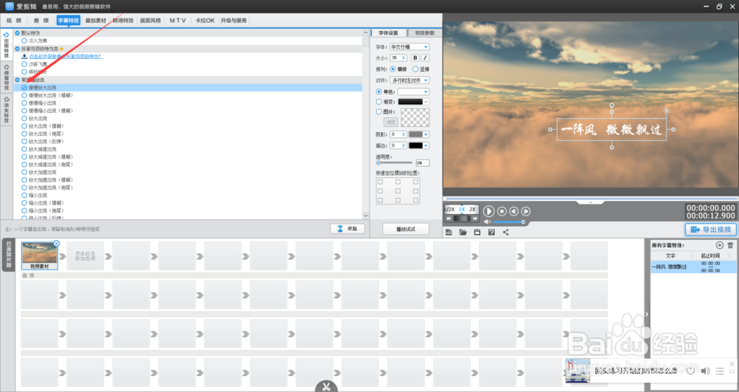The height and width of the screenshot is (392, 739).
Task: Expand the preview panel collapse chevron
Action: (590, 202)
